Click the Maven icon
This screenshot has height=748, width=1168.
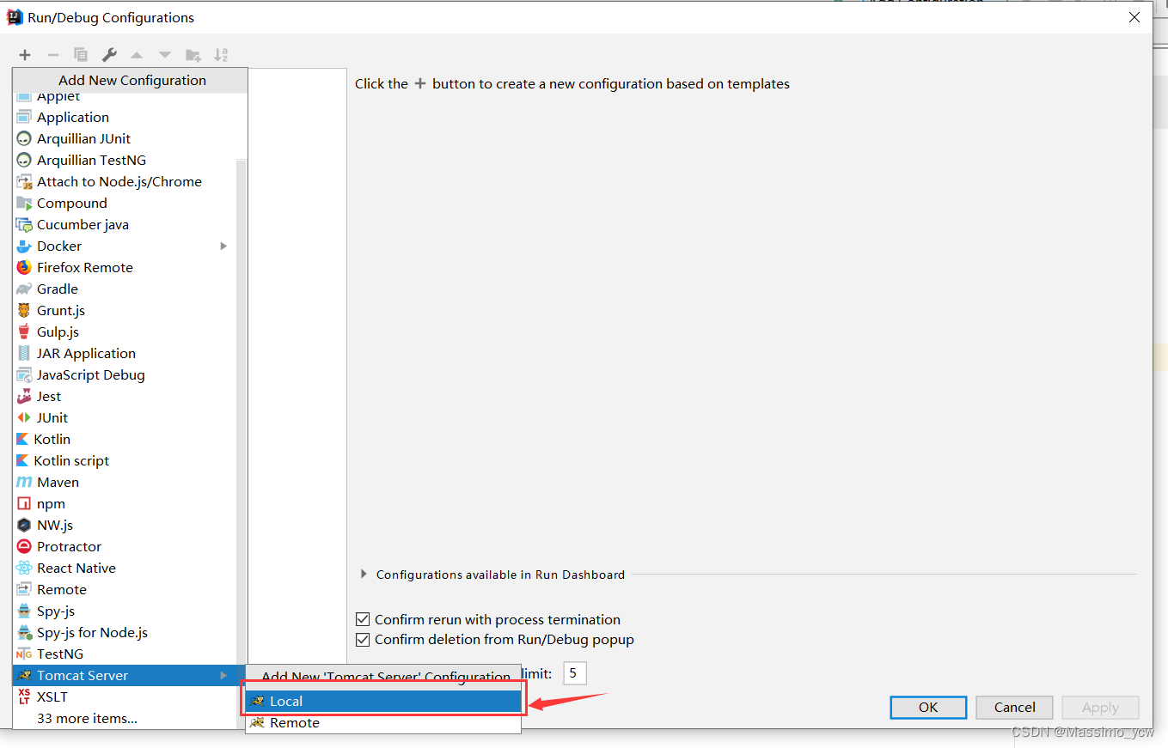[x=24, y=482]
